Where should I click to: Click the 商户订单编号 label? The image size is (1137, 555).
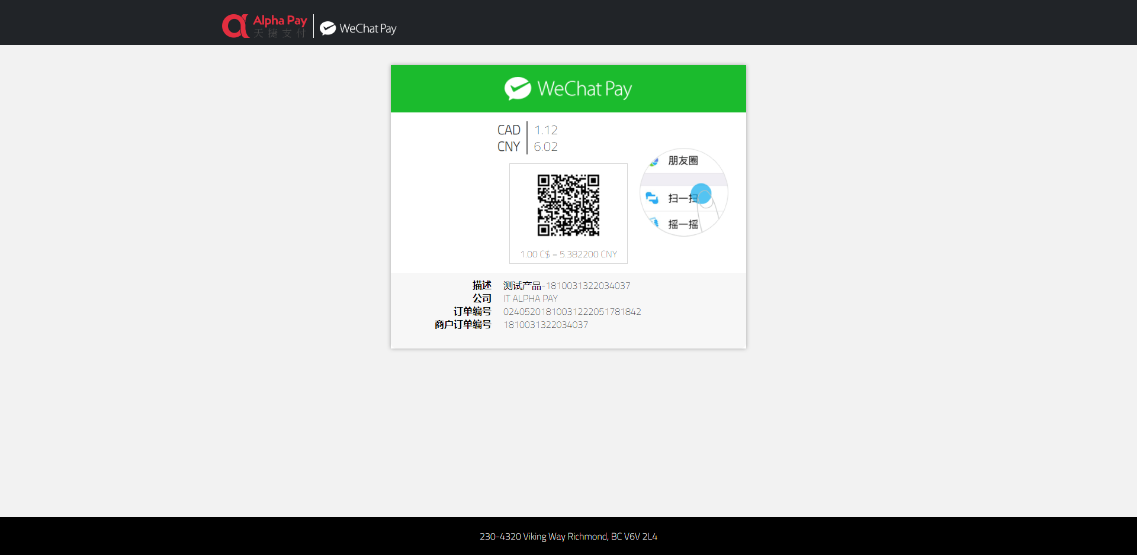tap(463, 325)
